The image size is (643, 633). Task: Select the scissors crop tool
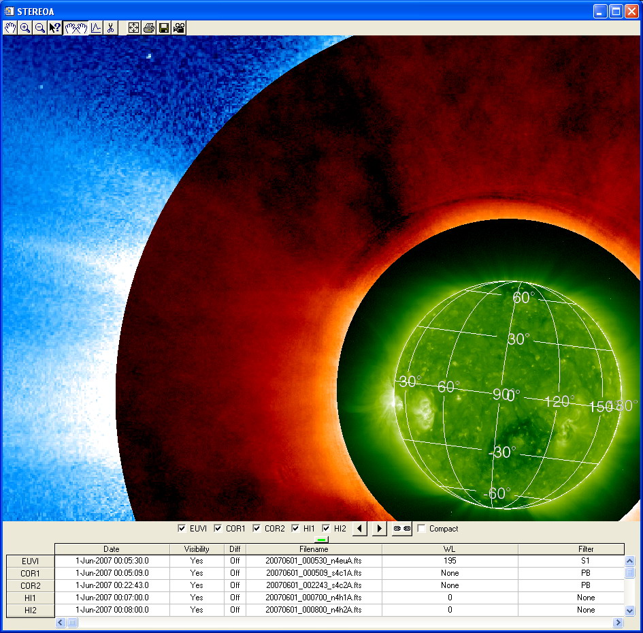[x=111, y=28]
